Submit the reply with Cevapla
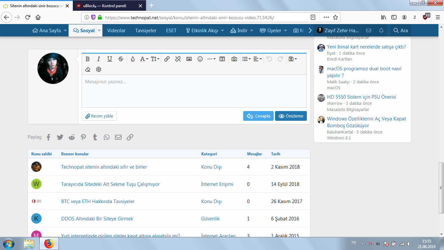Viewport: 444px width, 250px height. tap(258, 116)
